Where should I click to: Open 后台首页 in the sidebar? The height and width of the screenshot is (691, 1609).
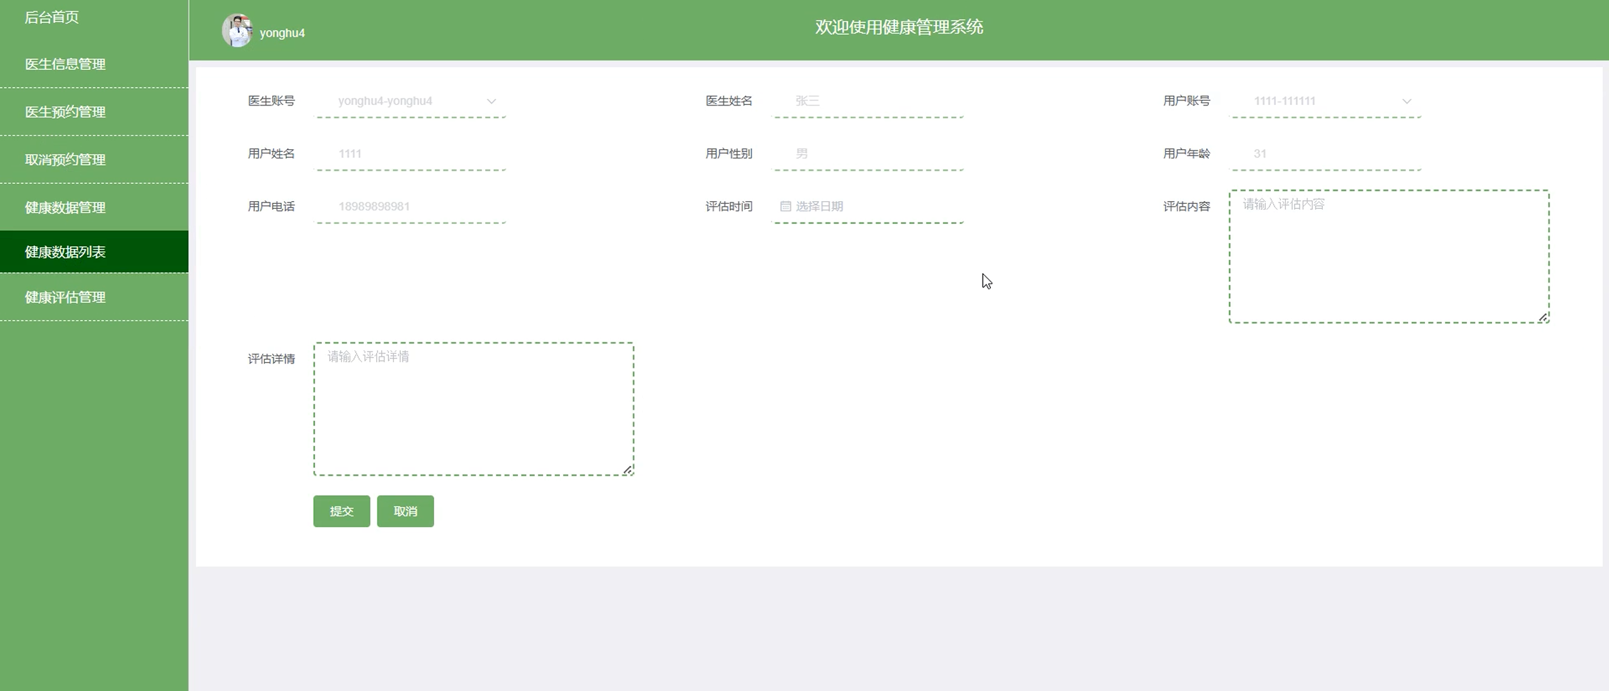[52, 17]
